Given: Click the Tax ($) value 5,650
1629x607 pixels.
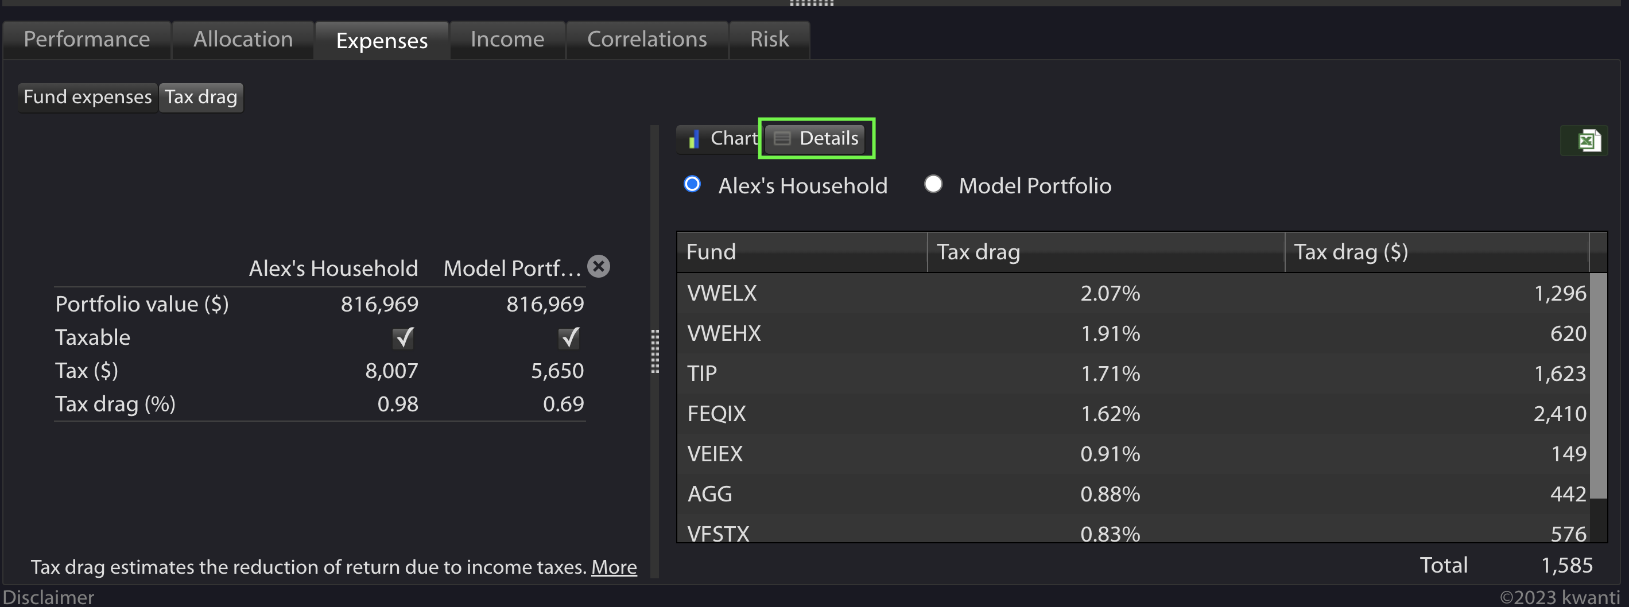Looking at the screenshot, I should click(557, 371).
